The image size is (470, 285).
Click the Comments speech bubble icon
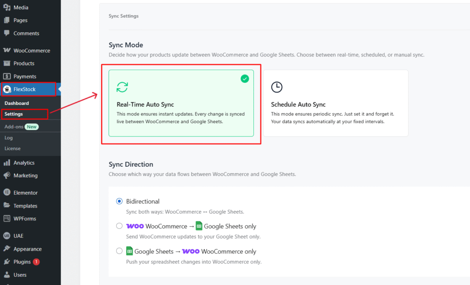click(7, 33)
